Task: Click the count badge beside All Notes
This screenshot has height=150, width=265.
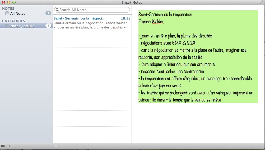Action: (48, 13)
